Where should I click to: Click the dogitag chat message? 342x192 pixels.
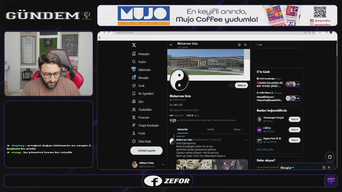click(49, 147)
